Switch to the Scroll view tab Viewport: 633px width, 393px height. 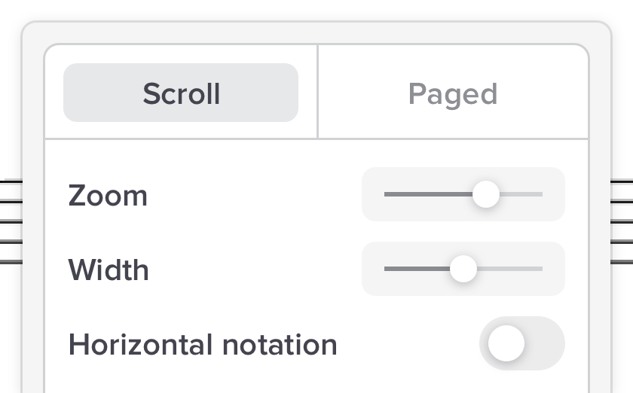click(181, 93)
